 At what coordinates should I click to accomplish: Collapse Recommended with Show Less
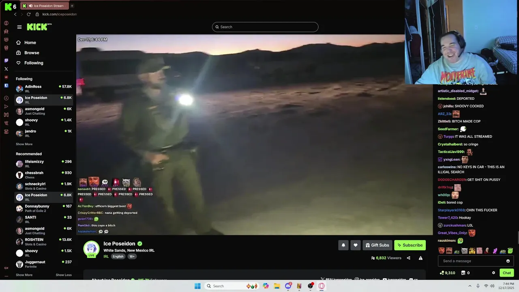point(64,275)
